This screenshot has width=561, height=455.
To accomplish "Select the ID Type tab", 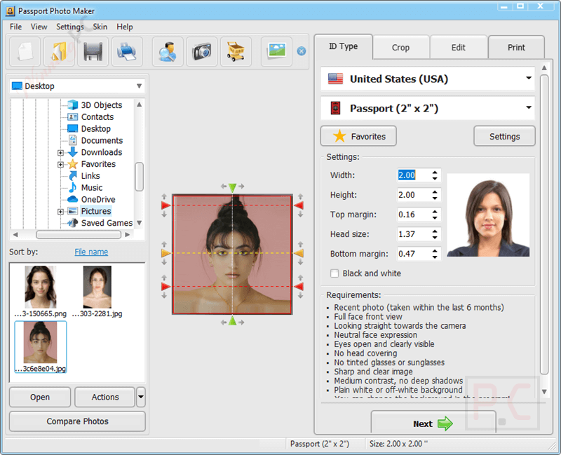I will [344, 46].
